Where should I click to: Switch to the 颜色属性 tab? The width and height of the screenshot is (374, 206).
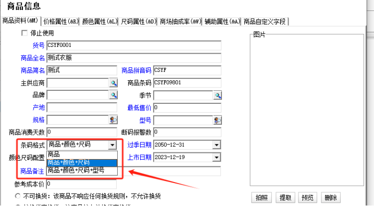pyautogui.click(x=99, y=21)
